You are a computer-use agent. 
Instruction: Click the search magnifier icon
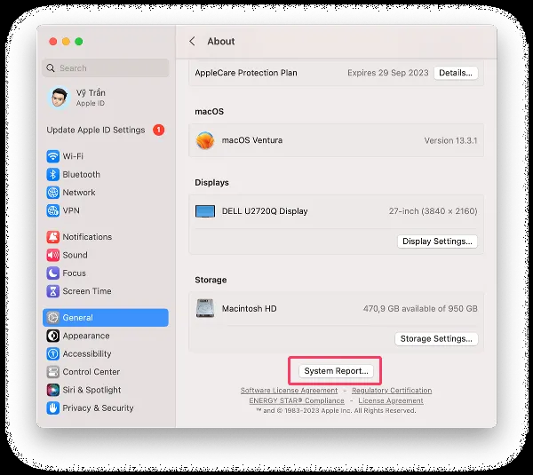(x=51, y=68)
